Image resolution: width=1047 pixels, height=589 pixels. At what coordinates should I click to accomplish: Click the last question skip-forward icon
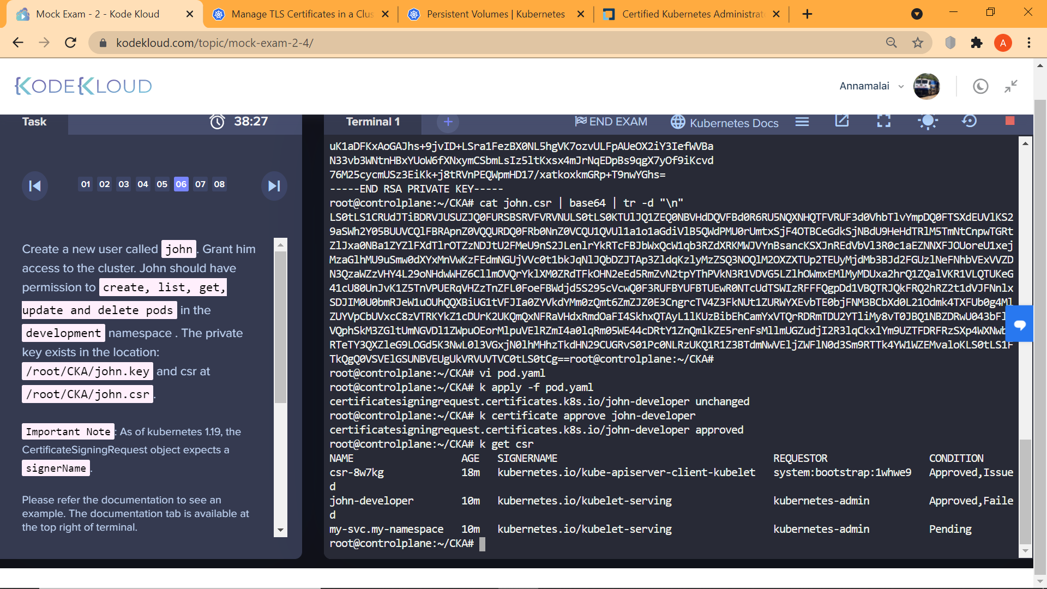274,186
